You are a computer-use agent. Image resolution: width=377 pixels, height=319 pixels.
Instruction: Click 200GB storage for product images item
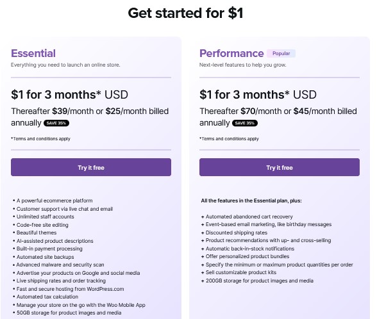[260, 281]
